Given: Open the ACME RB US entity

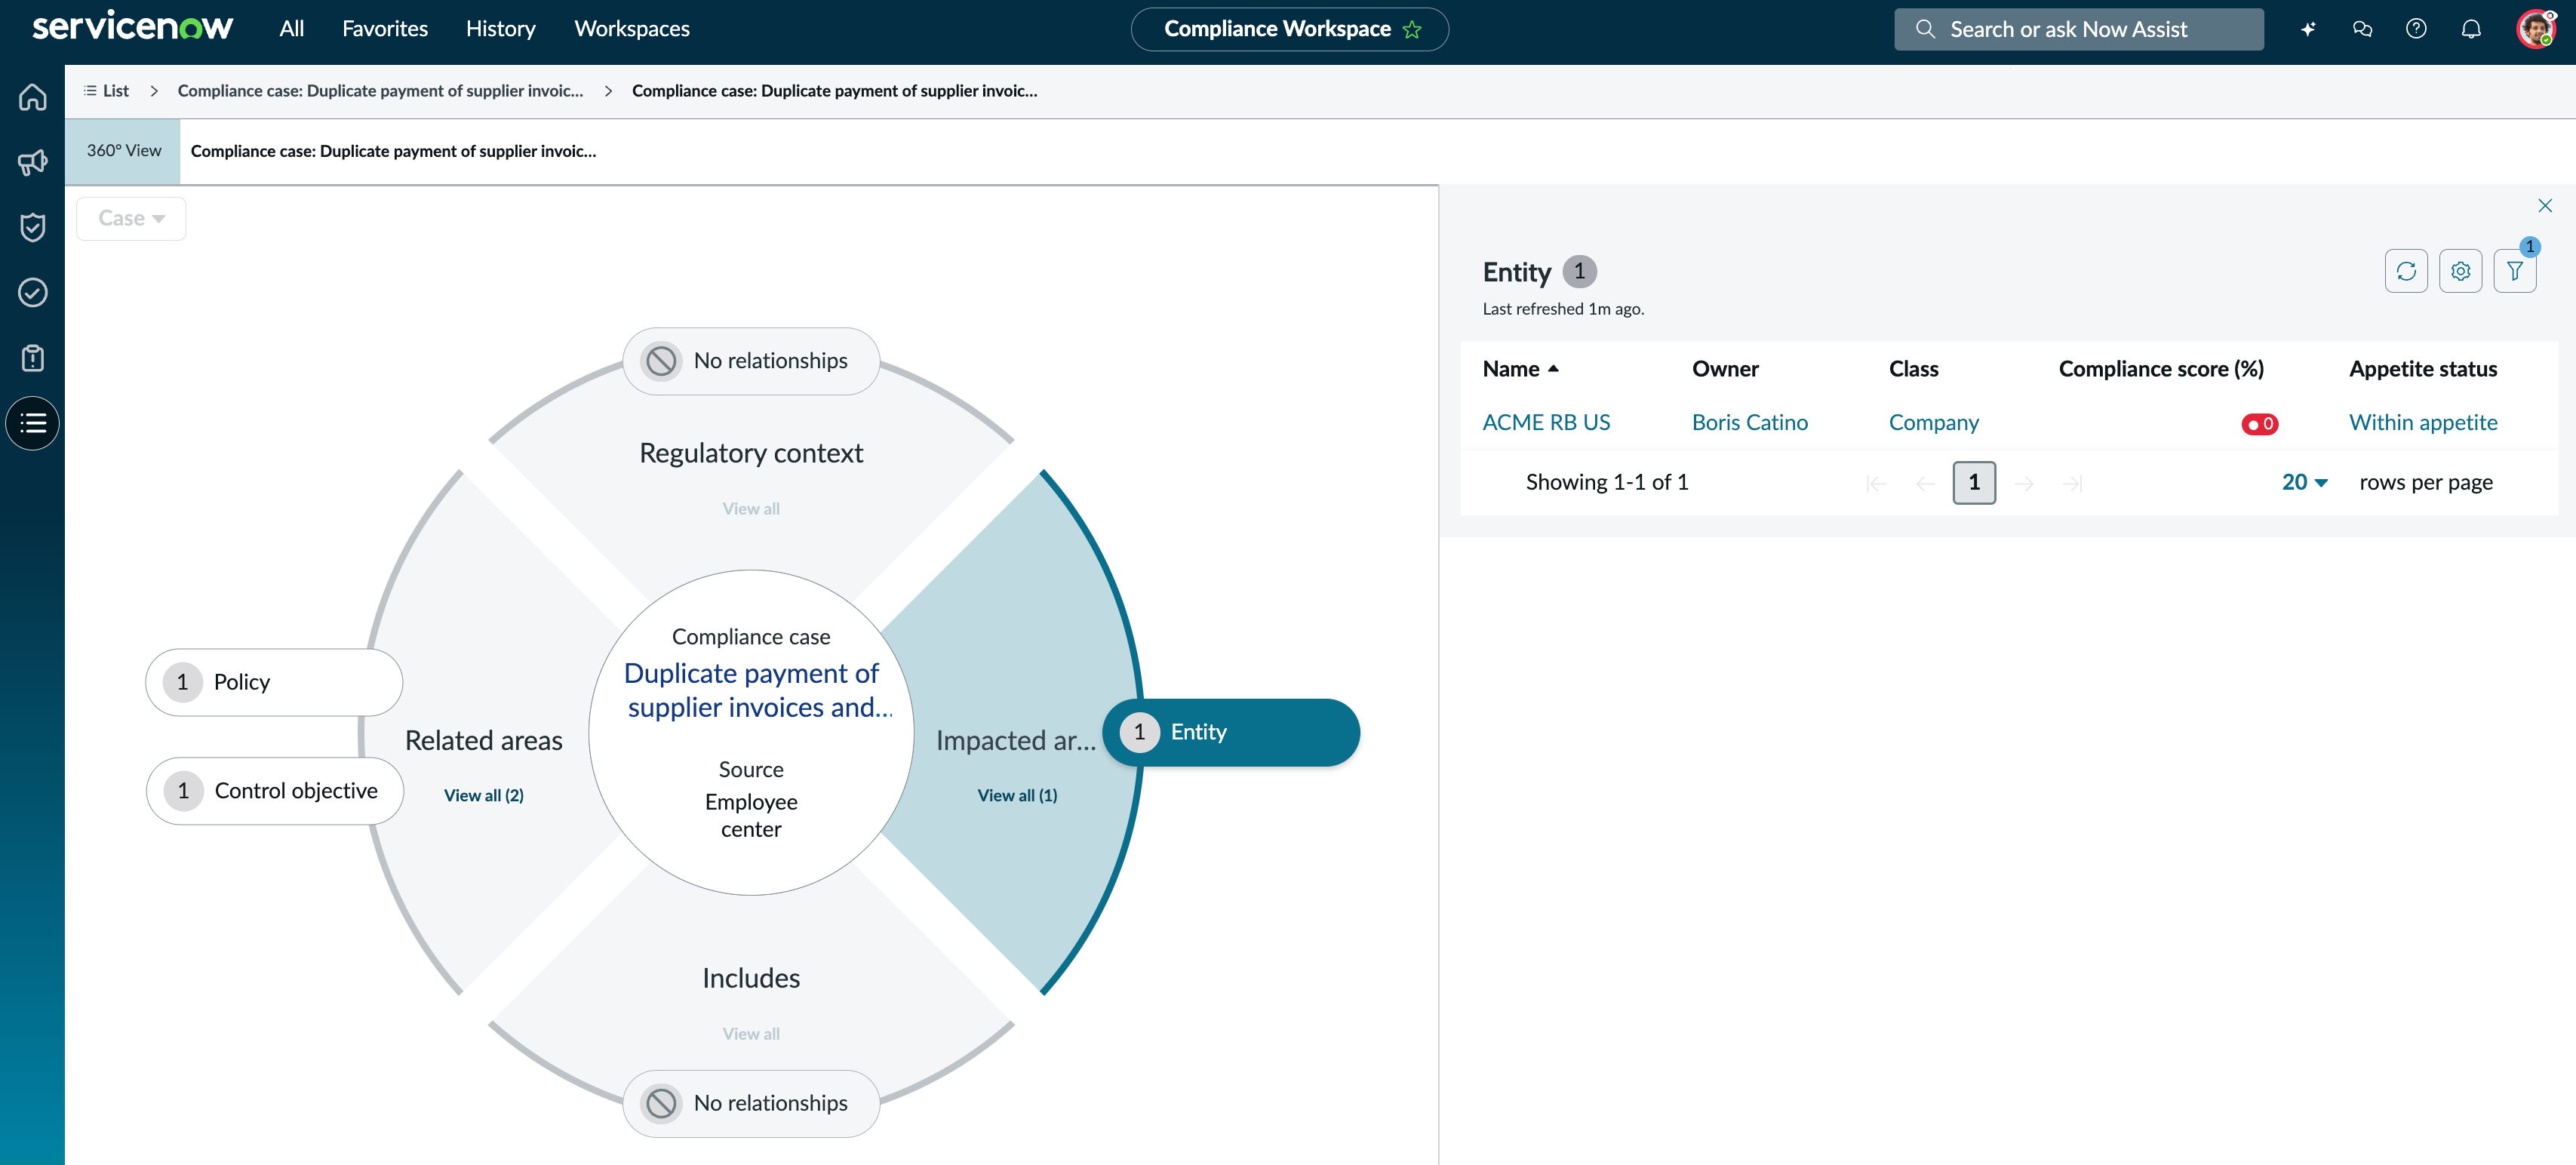Looking at the screenshot, I should tap(1546, 423).
